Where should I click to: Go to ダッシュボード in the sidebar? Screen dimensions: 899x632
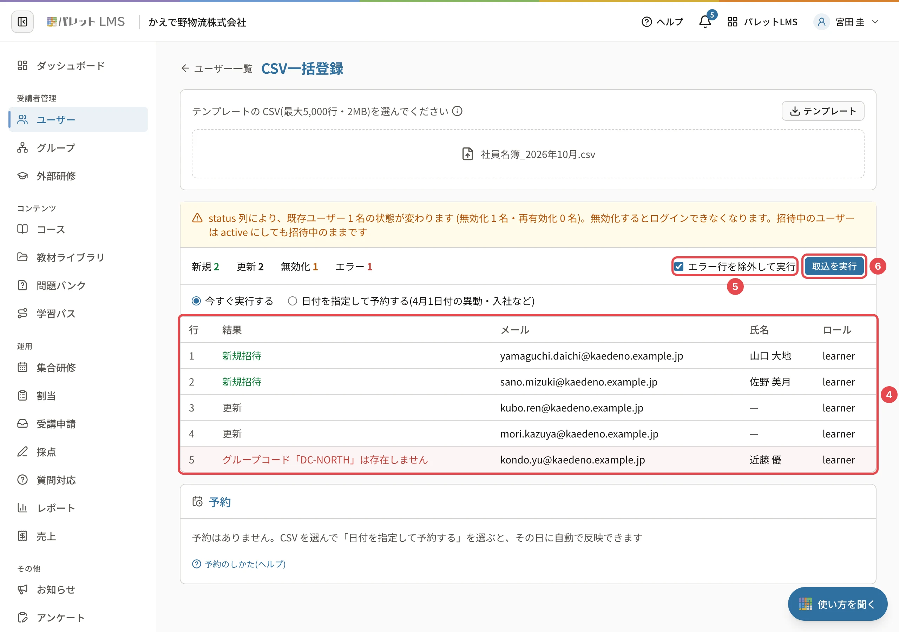(78, 65)
